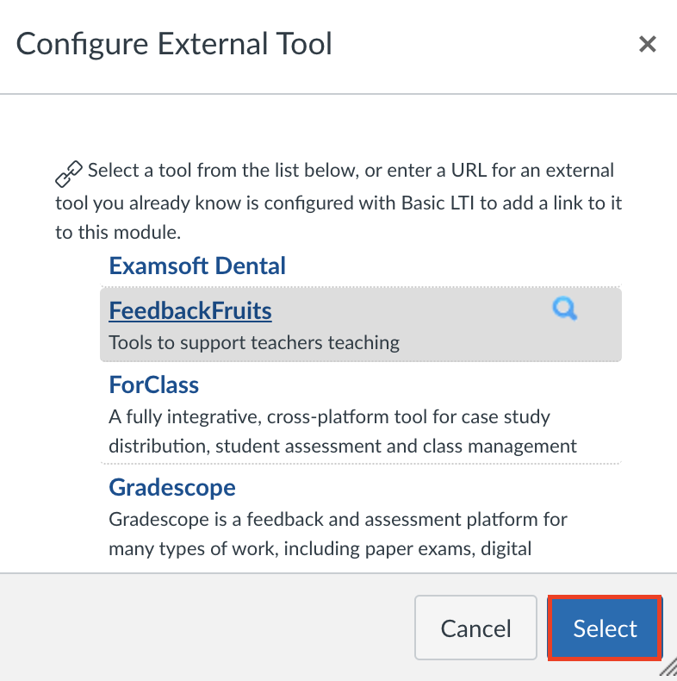Click the magnifying glass icon for FeedbackFruits
The width and height of the screenshot is (677, 681).
point(564,309)
